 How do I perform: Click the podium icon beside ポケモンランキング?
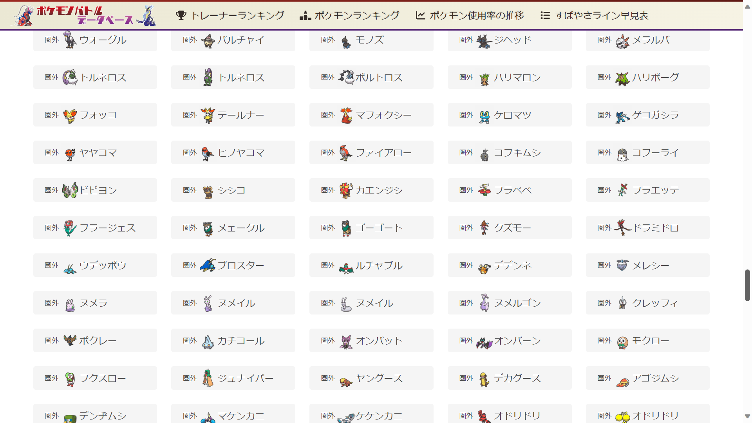[305, 15]
